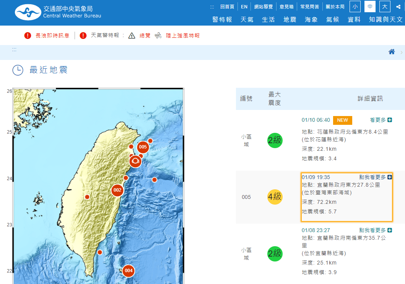Image resolution: width=405 pixels, height=284 pixels.
Task: Click the 01/08 23:27 date text
Action: [x=316, y=231]
